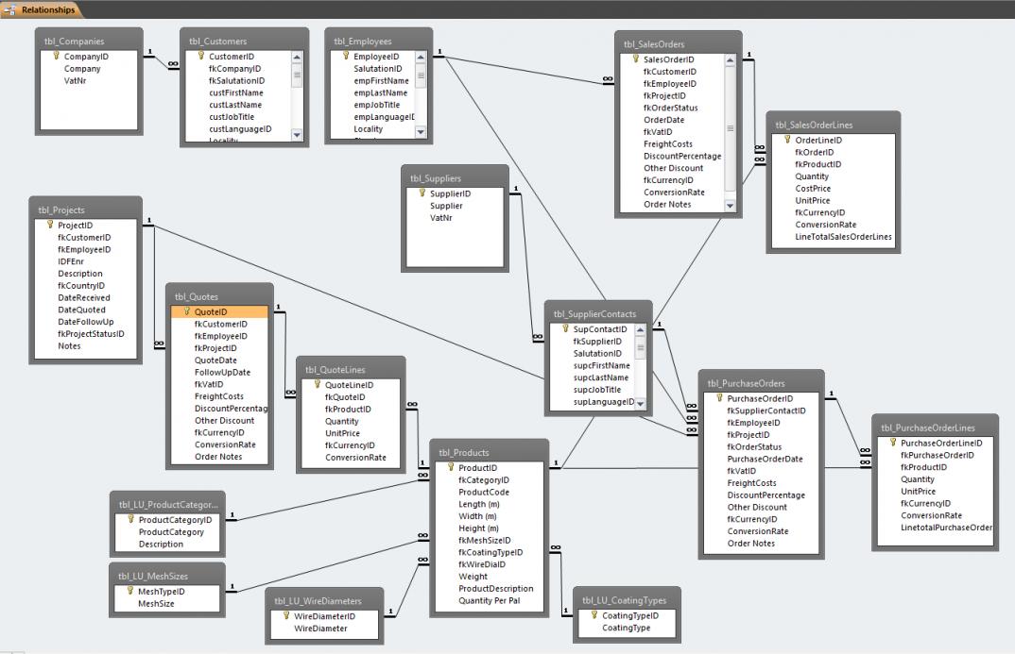Select the fkSupplierContactID field
Image resolution: width=1015 pixels, height=654 pixels.
[x=766, y=411]
